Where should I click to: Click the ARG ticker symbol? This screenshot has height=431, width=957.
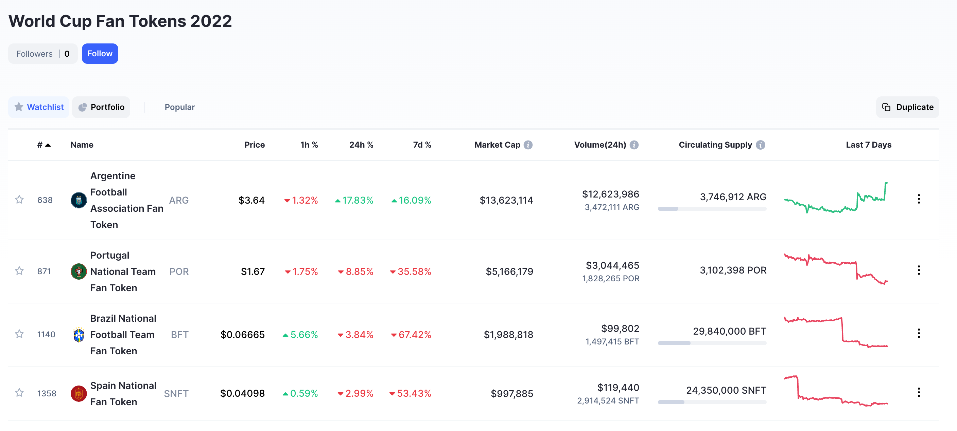(x=179, y=200)
